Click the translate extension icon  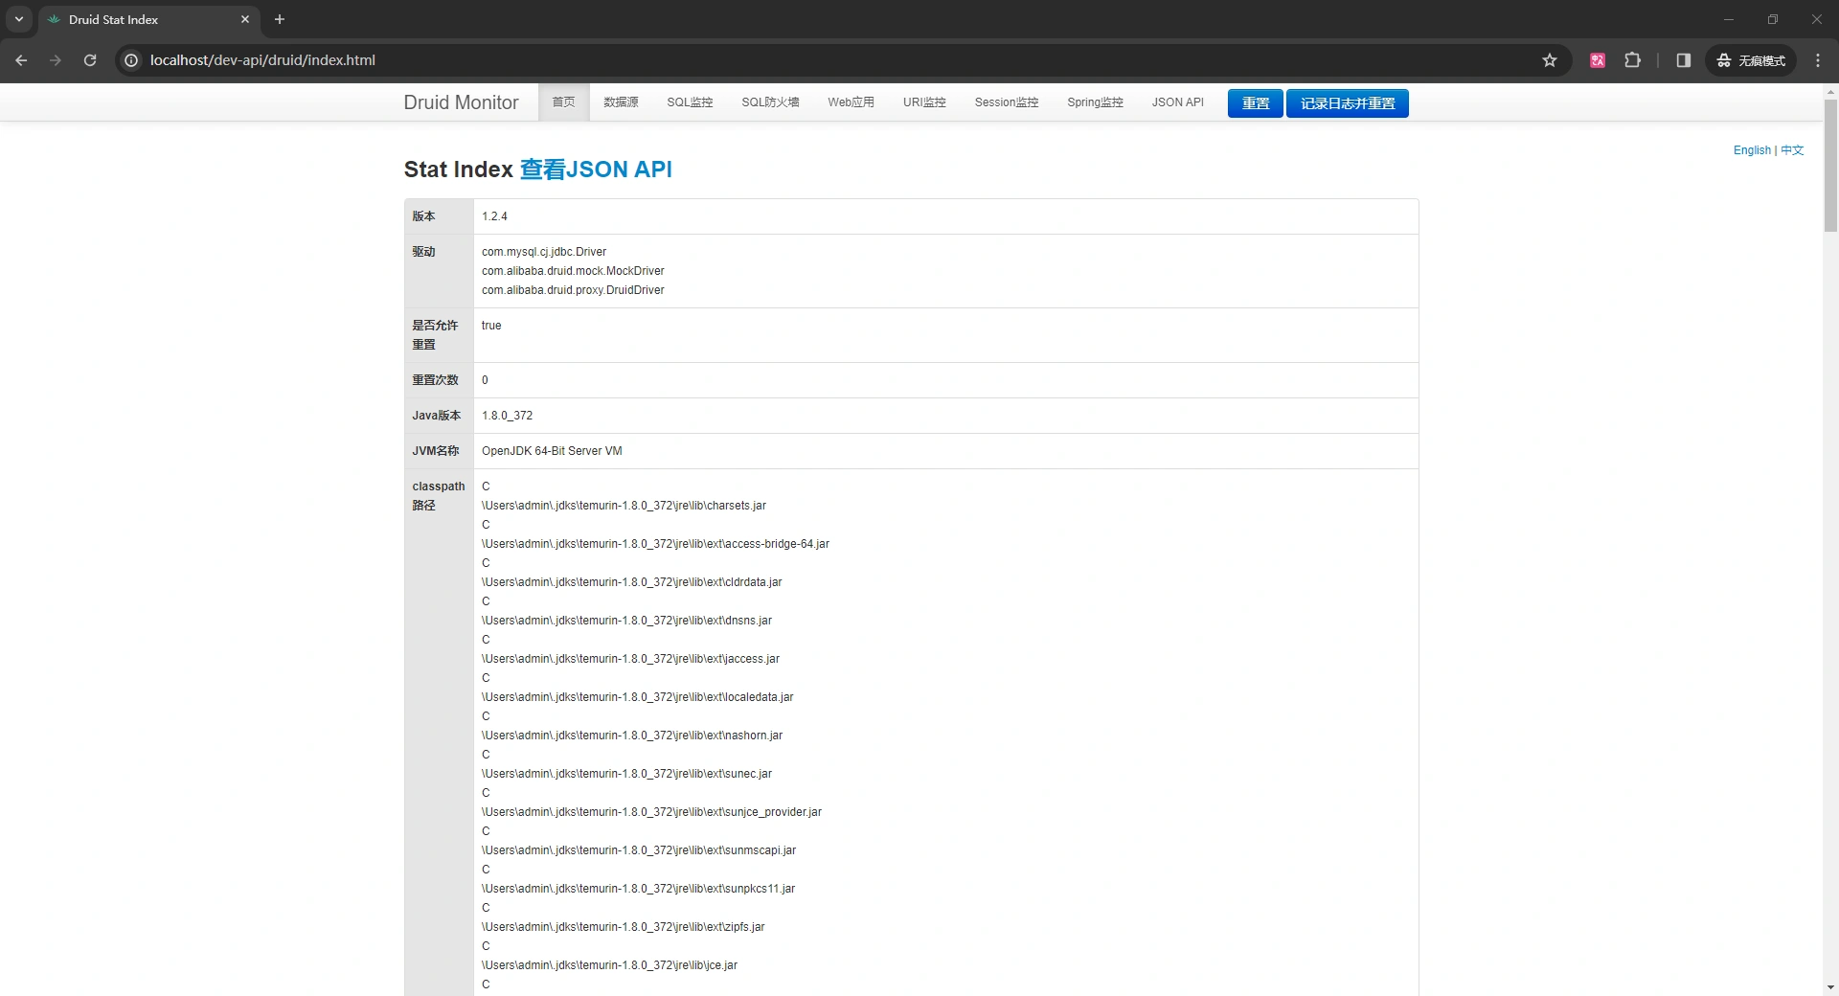tap(1598, 60)
